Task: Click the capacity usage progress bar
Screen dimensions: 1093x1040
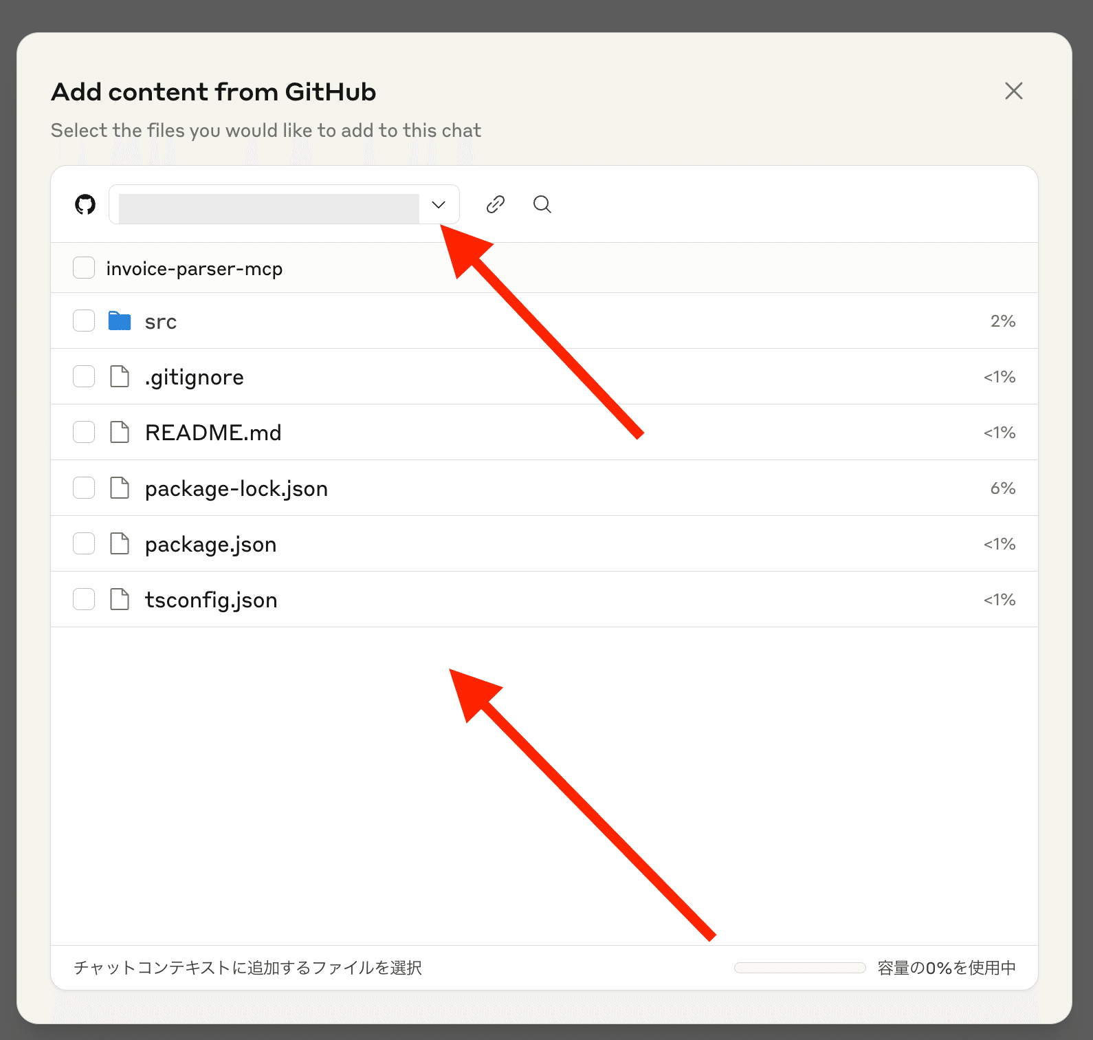Action: coord(799,968)
